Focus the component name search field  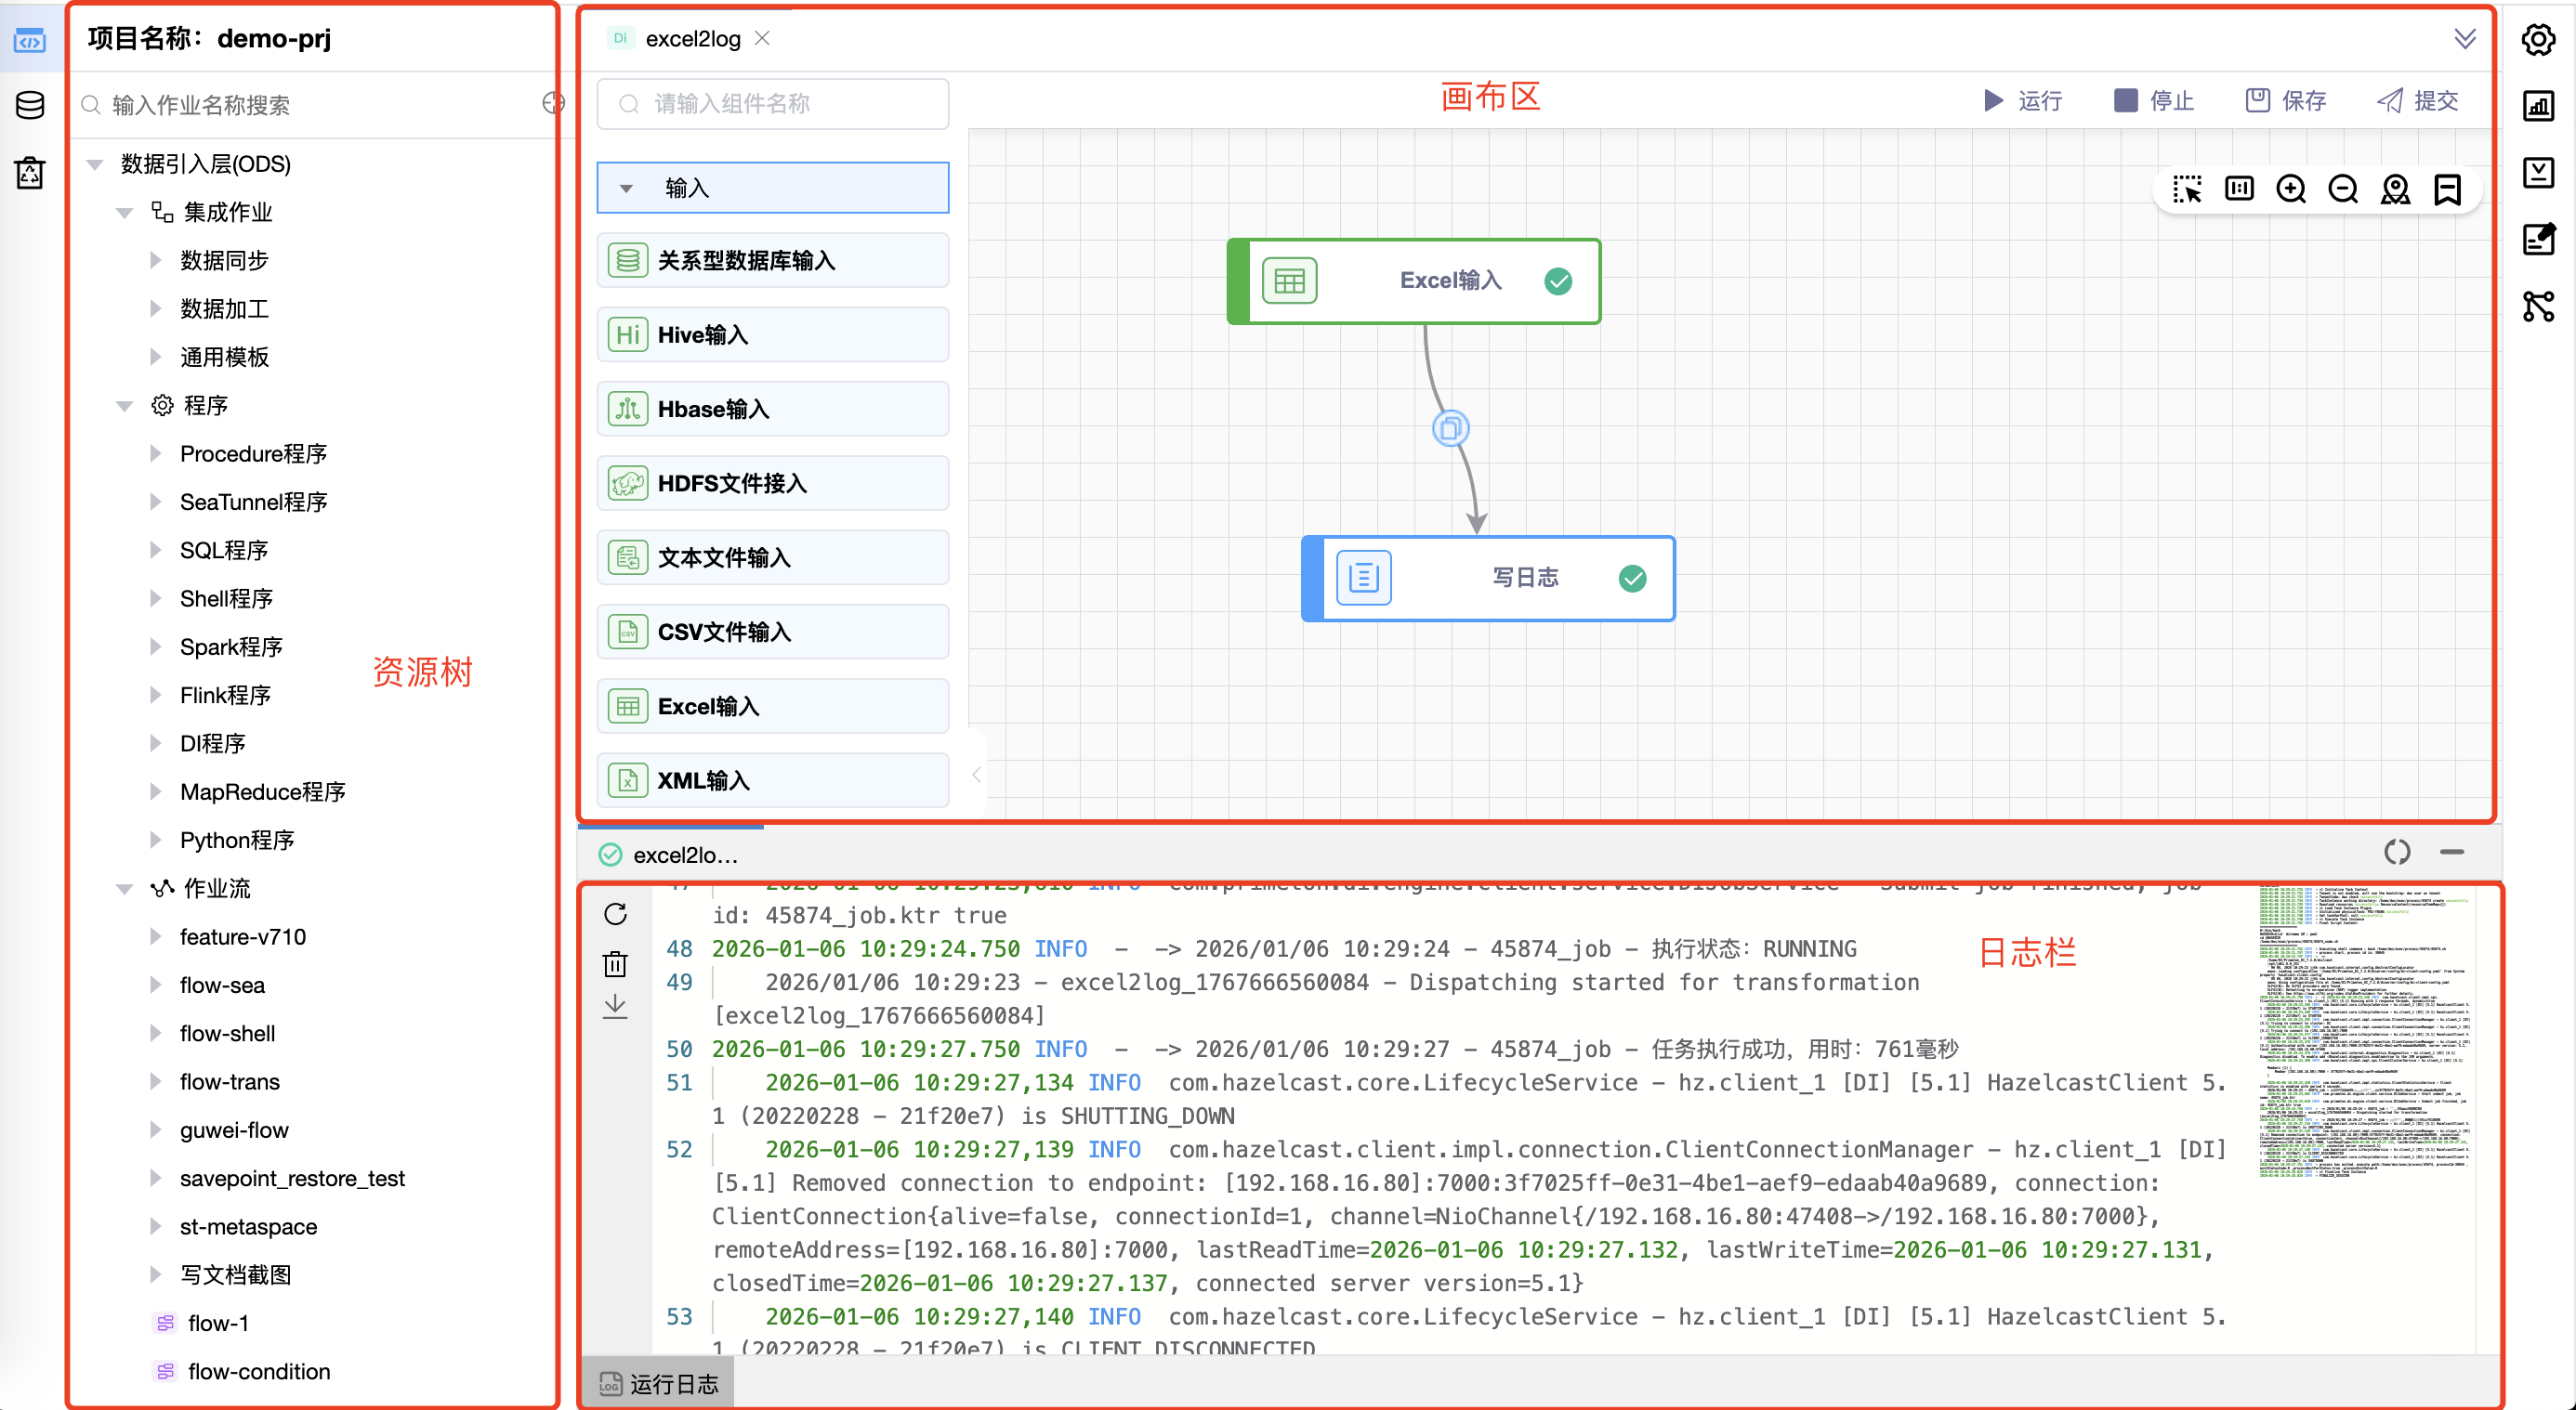(x=772, y=104)
